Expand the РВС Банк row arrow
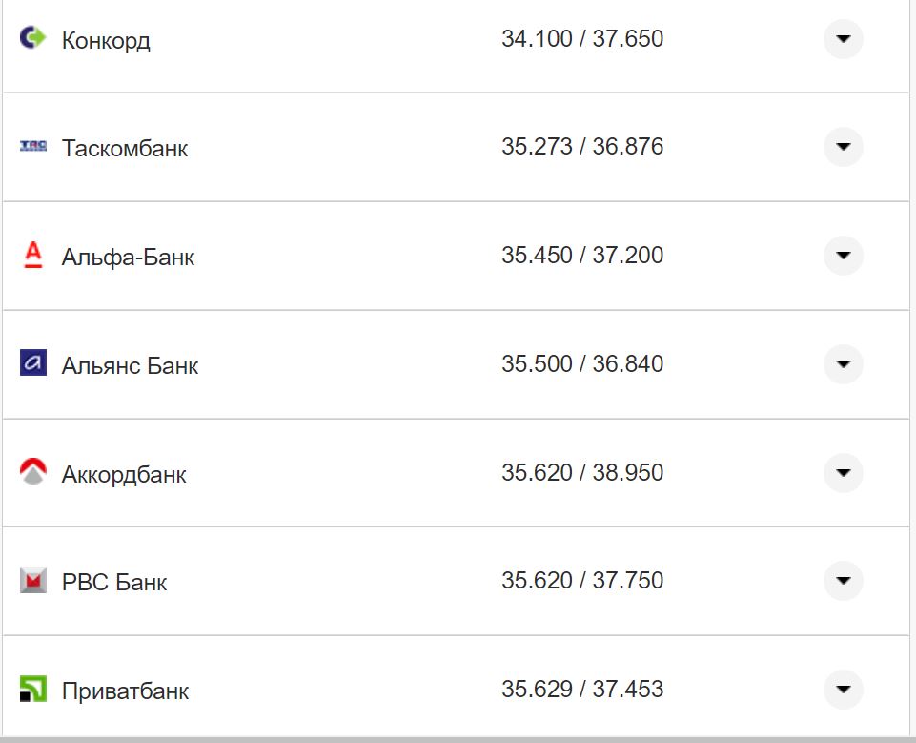916x743 pixels. [x=843, y=581]
